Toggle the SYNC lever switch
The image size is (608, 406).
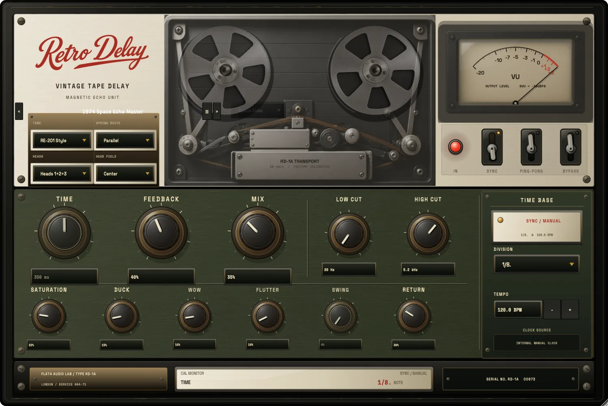pyautogui.click(x=492, y=147)
